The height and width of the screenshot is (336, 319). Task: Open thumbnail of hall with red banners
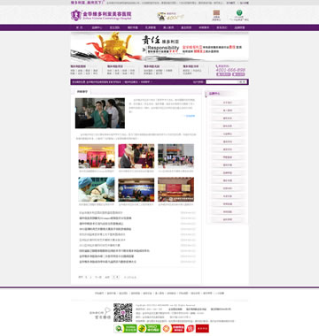coord(175,189)
